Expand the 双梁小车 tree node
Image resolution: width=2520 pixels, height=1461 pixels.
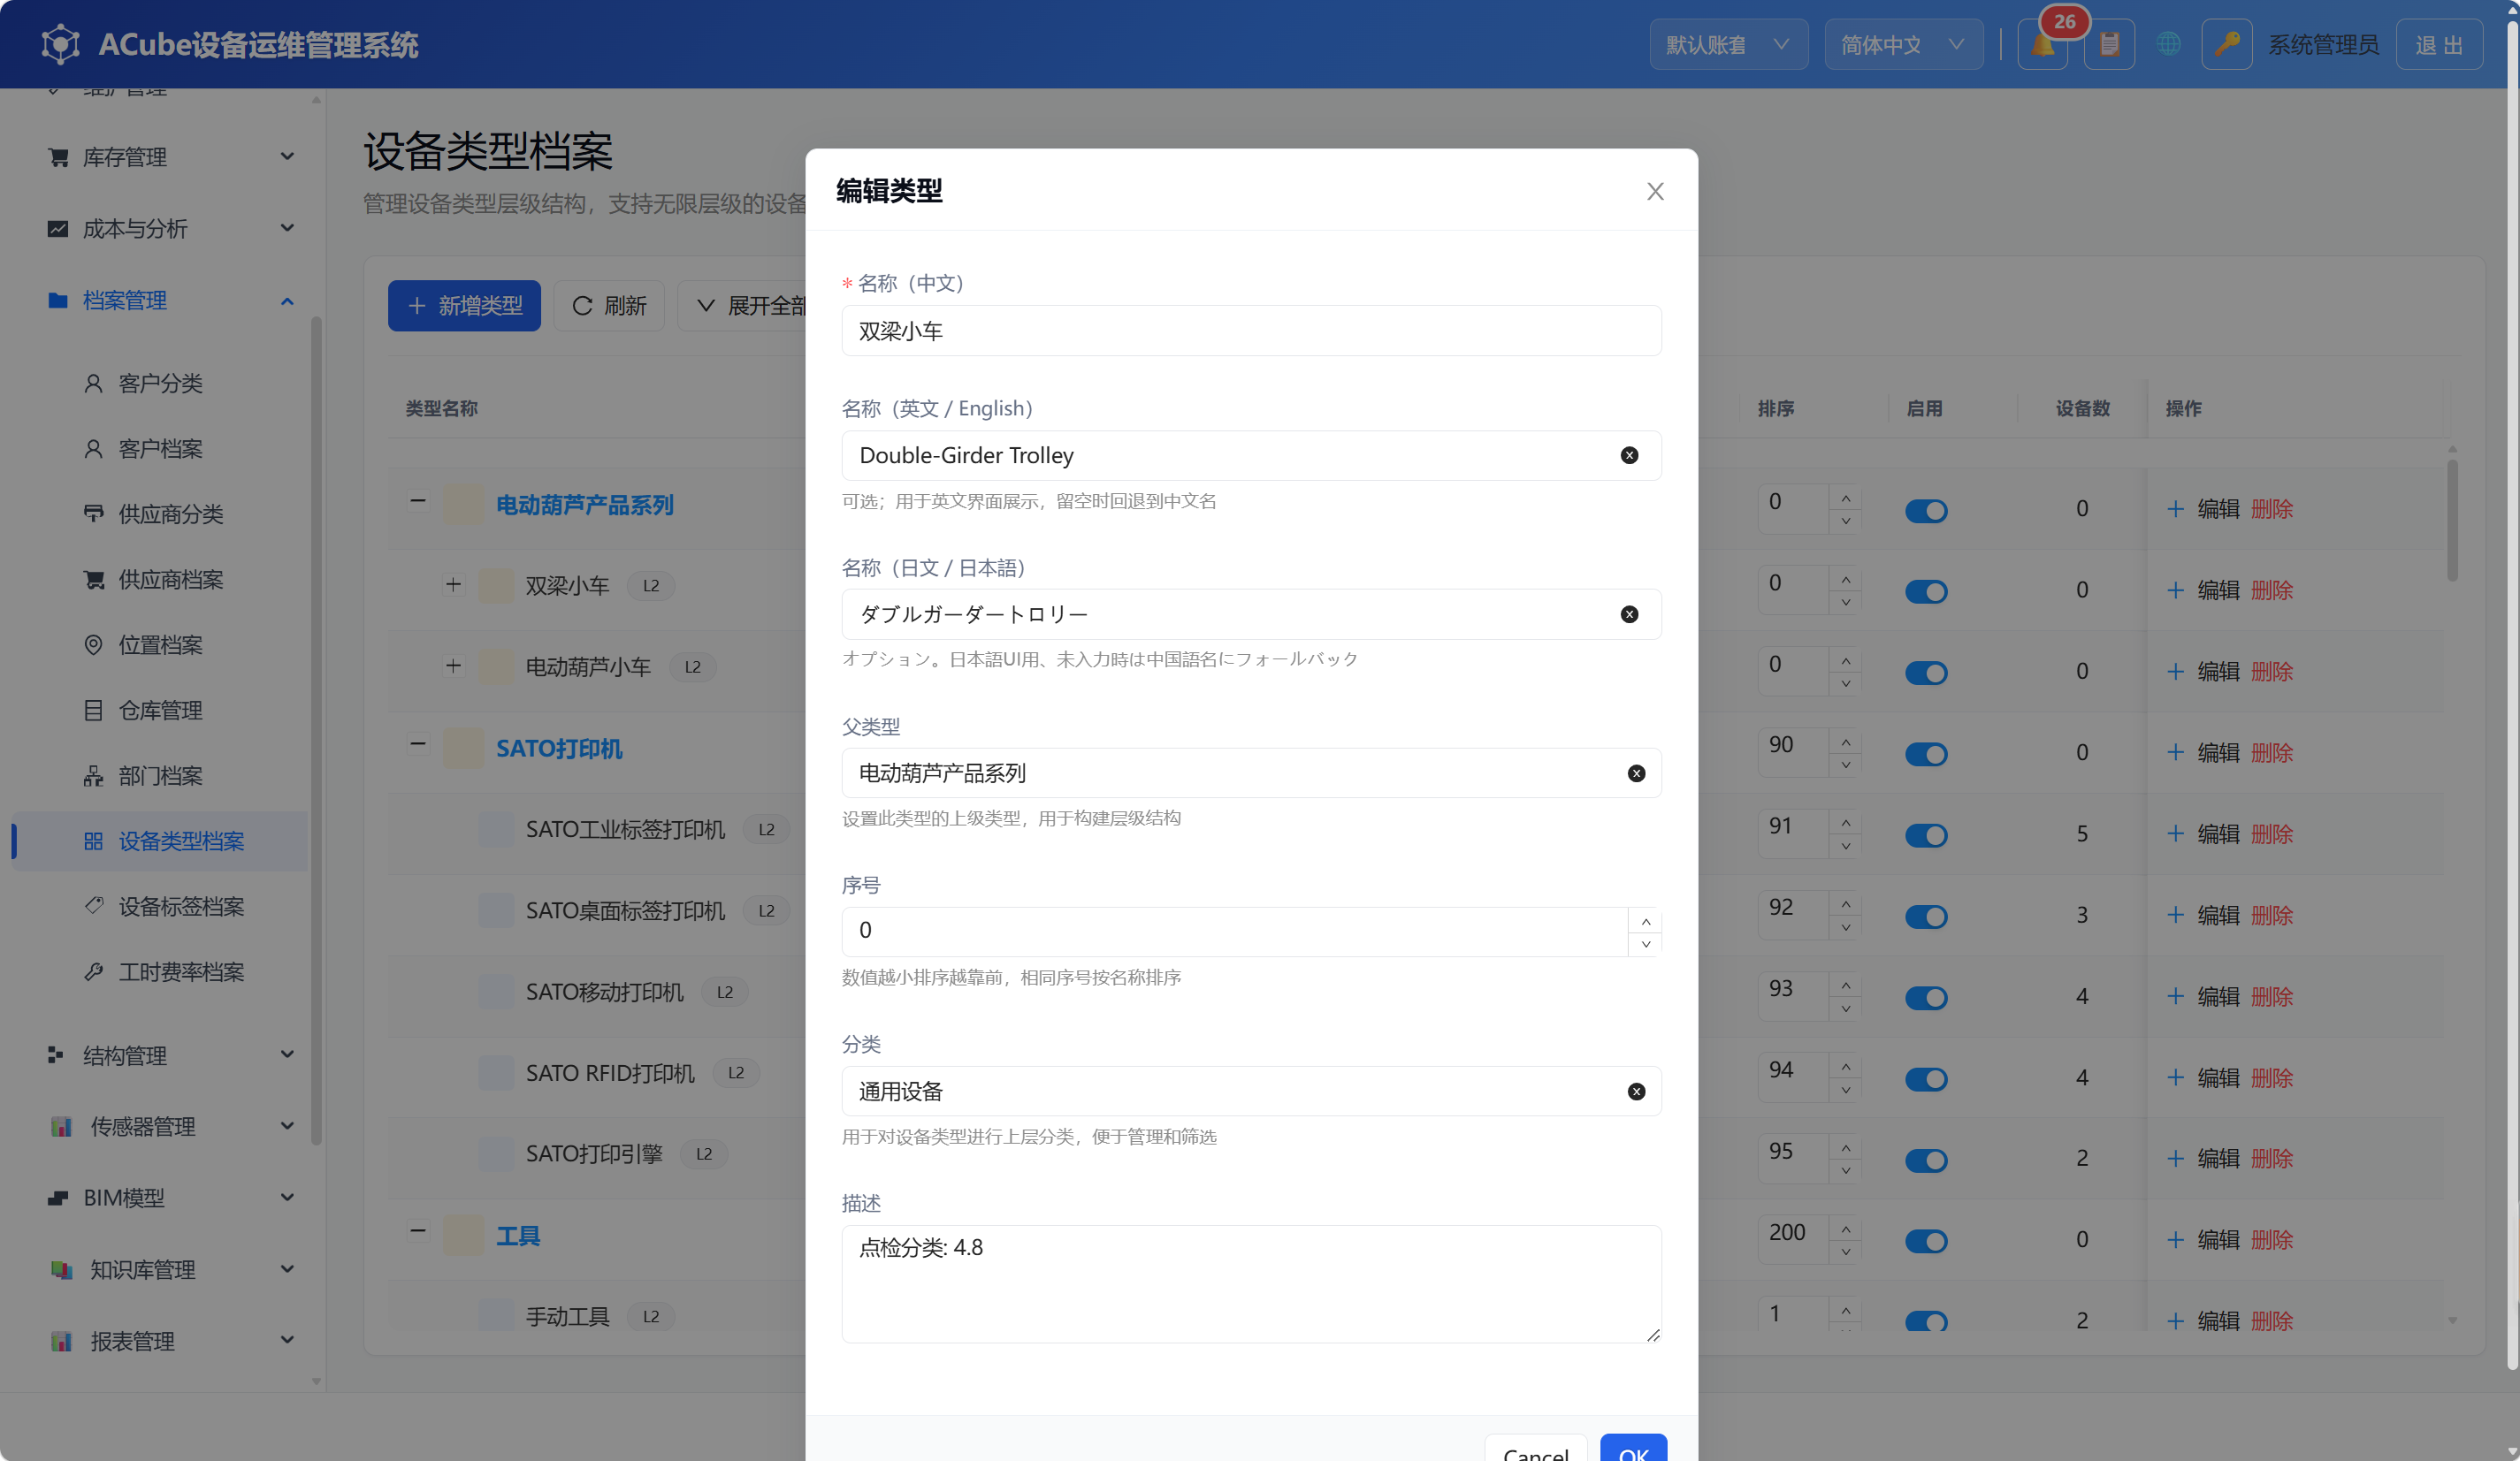click(x=454, y=584)
